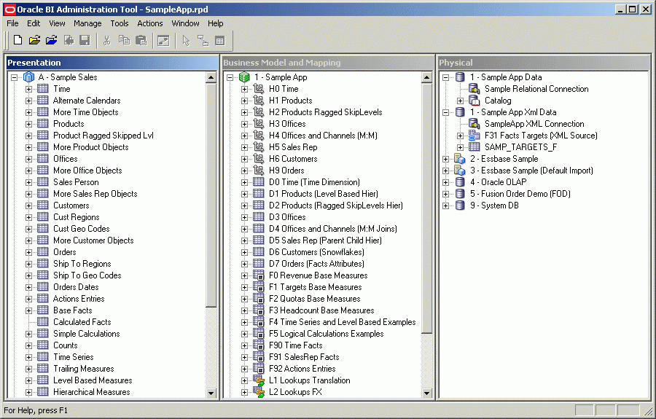This screenshot has width=656, height=419.
Task: Click the Catalog book icon
Action: click(474, 101)
